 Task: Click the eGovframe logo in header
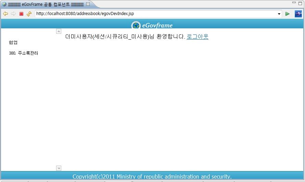152,25
